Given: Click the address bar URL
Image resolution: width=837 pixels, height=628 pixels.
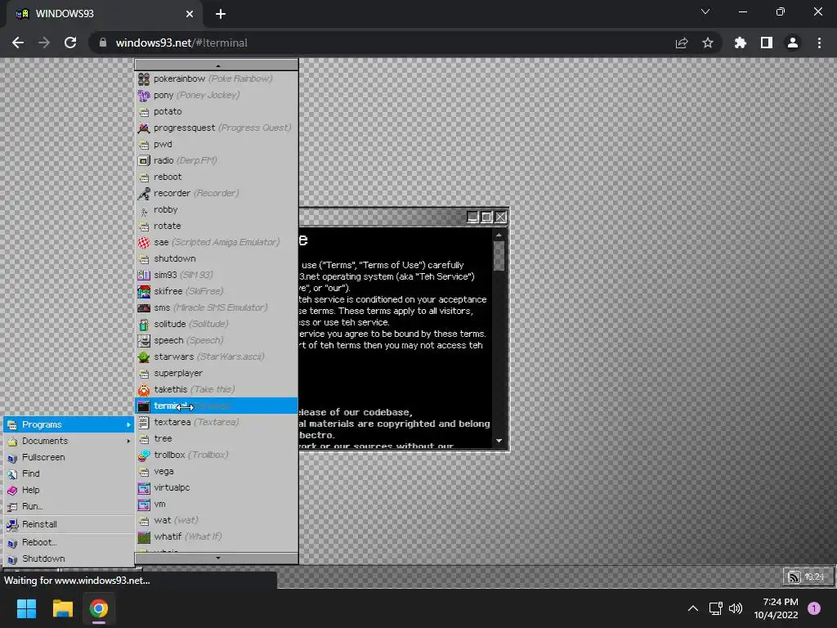Looking at the screenshot, I should click(181, 43).
